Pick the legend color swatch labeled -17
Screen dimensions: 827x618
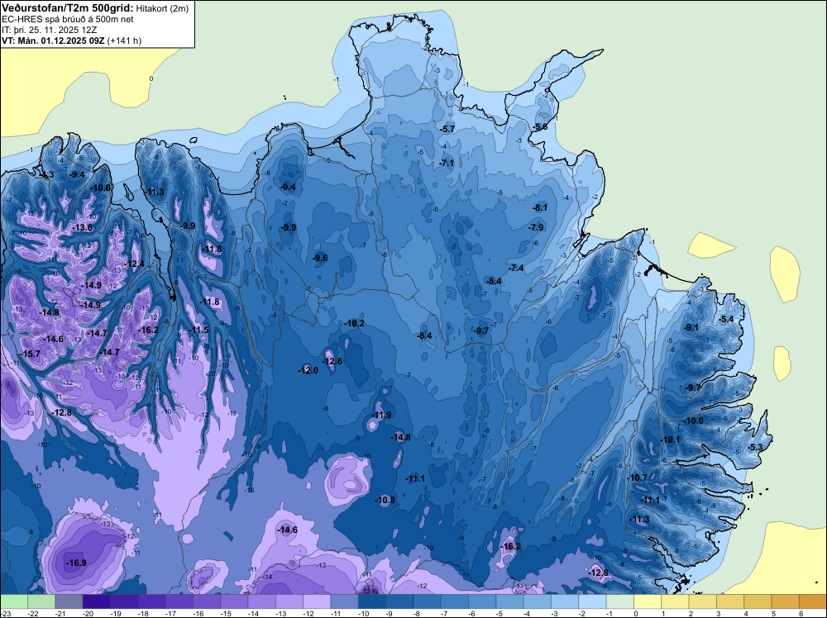tap(179, 601)
